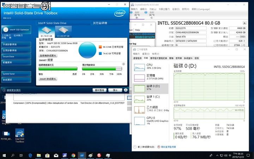
Task: Collapse Task Manager with 較少詳細資料(D)
Action: (x=144, y=147)
